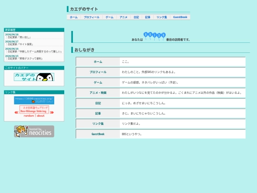This screenshot has width=257, height=193.
Task: Click the ホーム entry in おしながき table
Action: click(x=98, y=61)
